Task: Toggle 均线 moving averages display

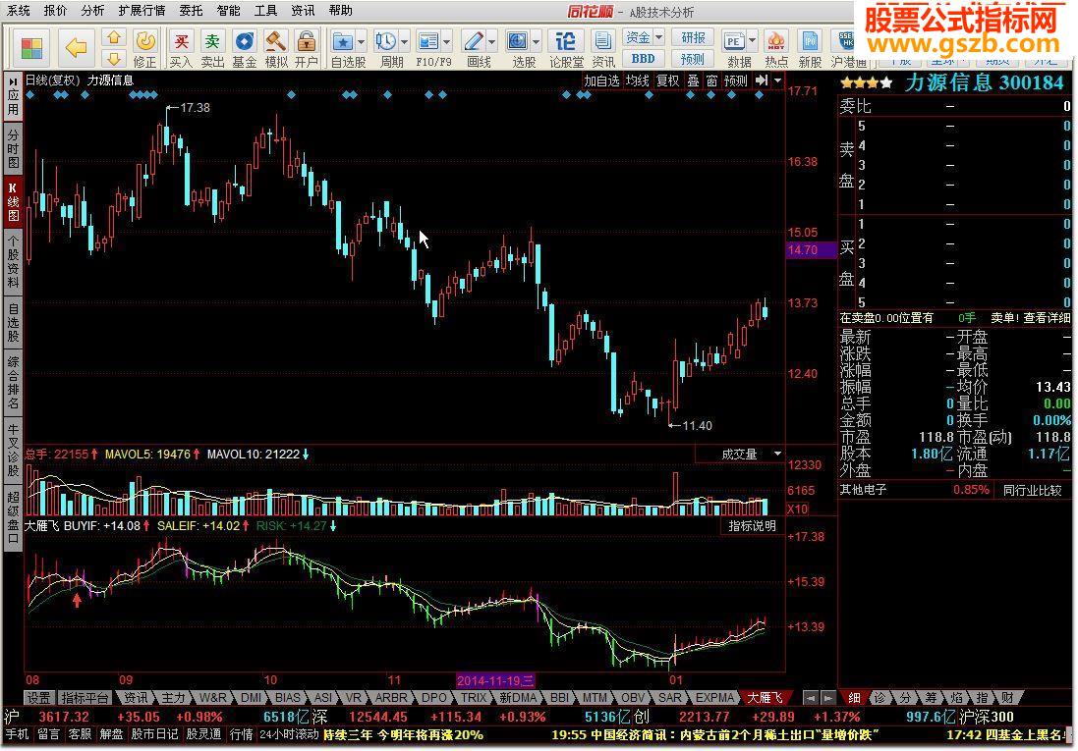Action: coord(638,80)
